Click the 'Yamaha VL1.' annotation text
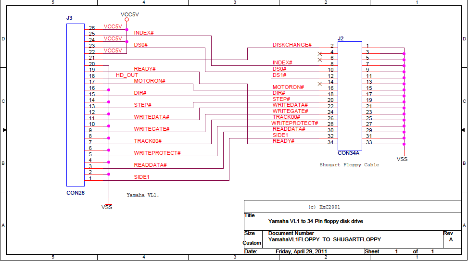 click(143, 195)
